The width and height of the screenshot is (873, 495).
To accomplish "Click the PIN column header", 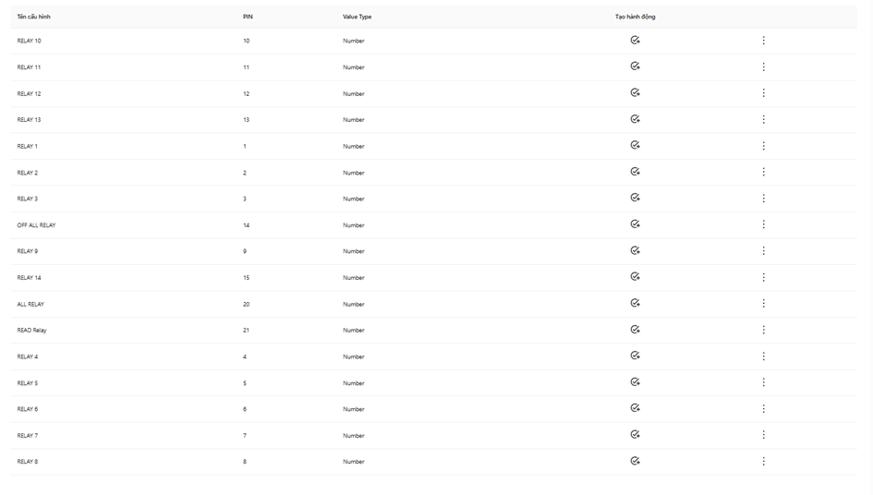I will click(x=248, y=17).
